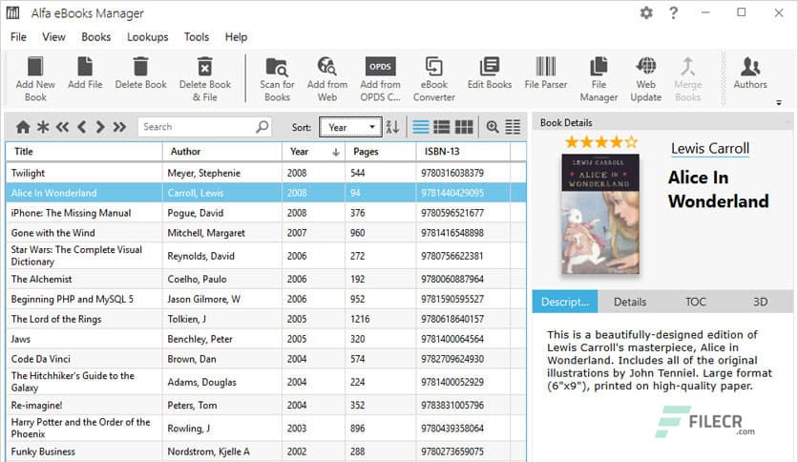
Task: Jump to first with double-left arrows
Action: tap(62, 127)
